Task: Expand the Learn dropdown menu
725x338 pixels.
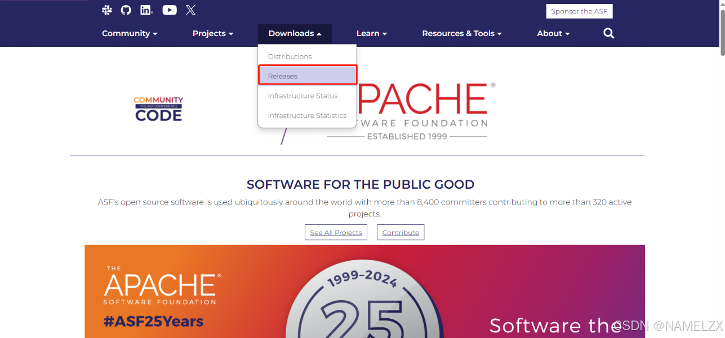Action: pos(372,33)
